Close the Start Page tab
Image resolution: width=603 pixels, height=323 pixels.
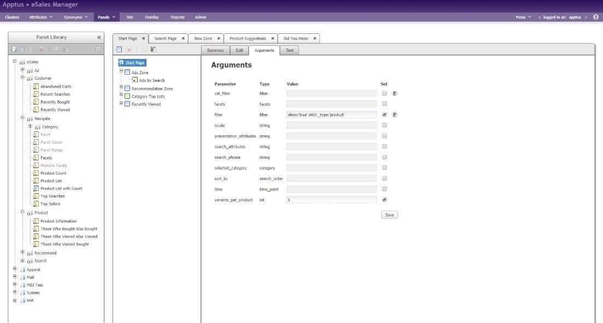pos(144,38)
